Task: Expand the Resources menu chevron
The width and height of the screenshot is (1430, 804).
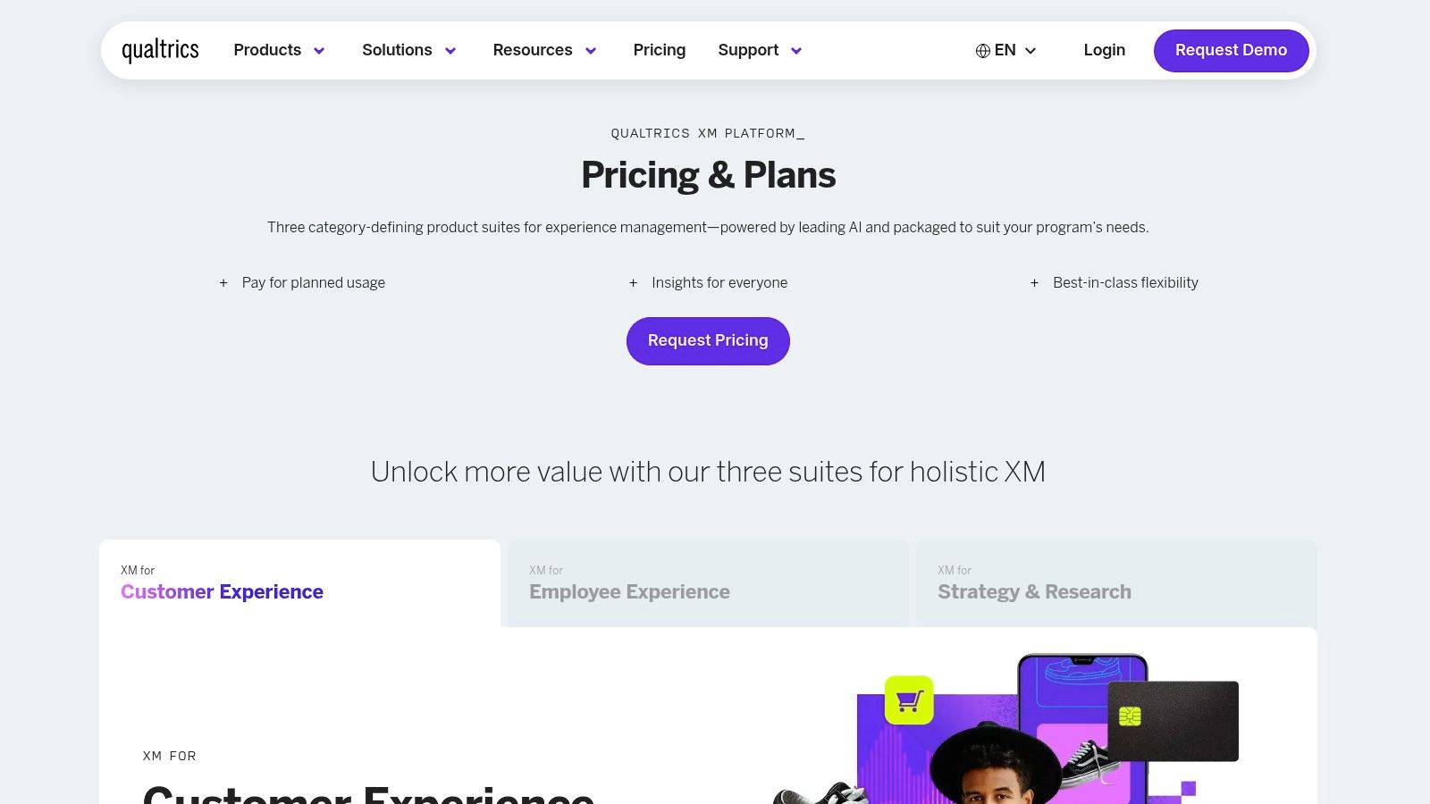Action: click(x=591, y=51)
